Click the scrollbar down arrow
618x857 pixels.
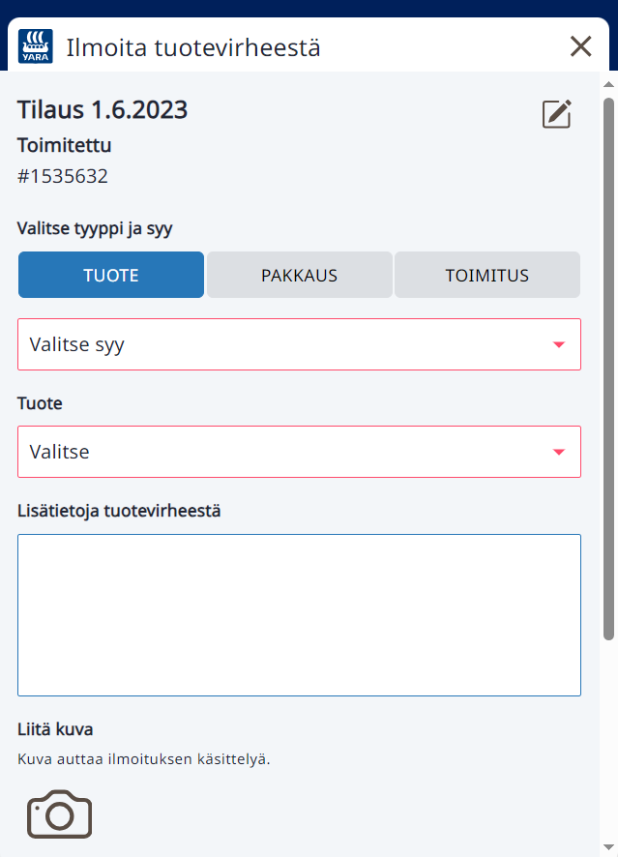click(607, 845)
